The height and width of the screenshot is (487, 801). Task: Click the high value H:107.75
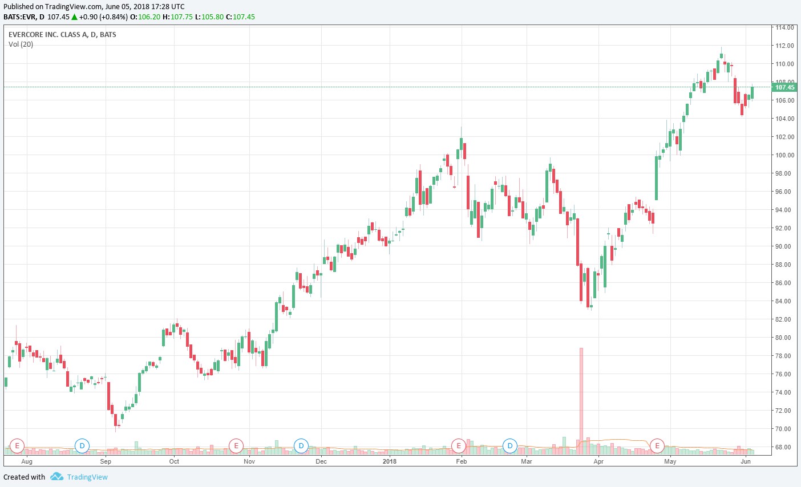178,17
